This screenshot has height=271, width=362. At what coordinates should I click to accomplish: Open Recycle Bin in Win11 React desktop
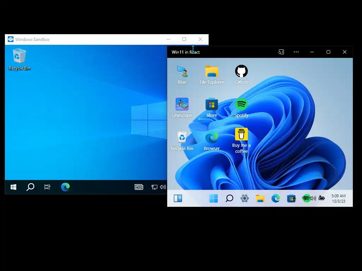(x=182, y=141)
